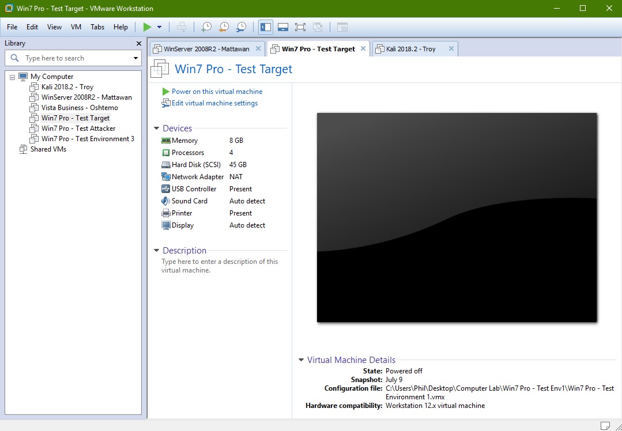Click the 8 GB memory value
The width and height of the screenshot is (622, 431).
[x=236, y=141]
